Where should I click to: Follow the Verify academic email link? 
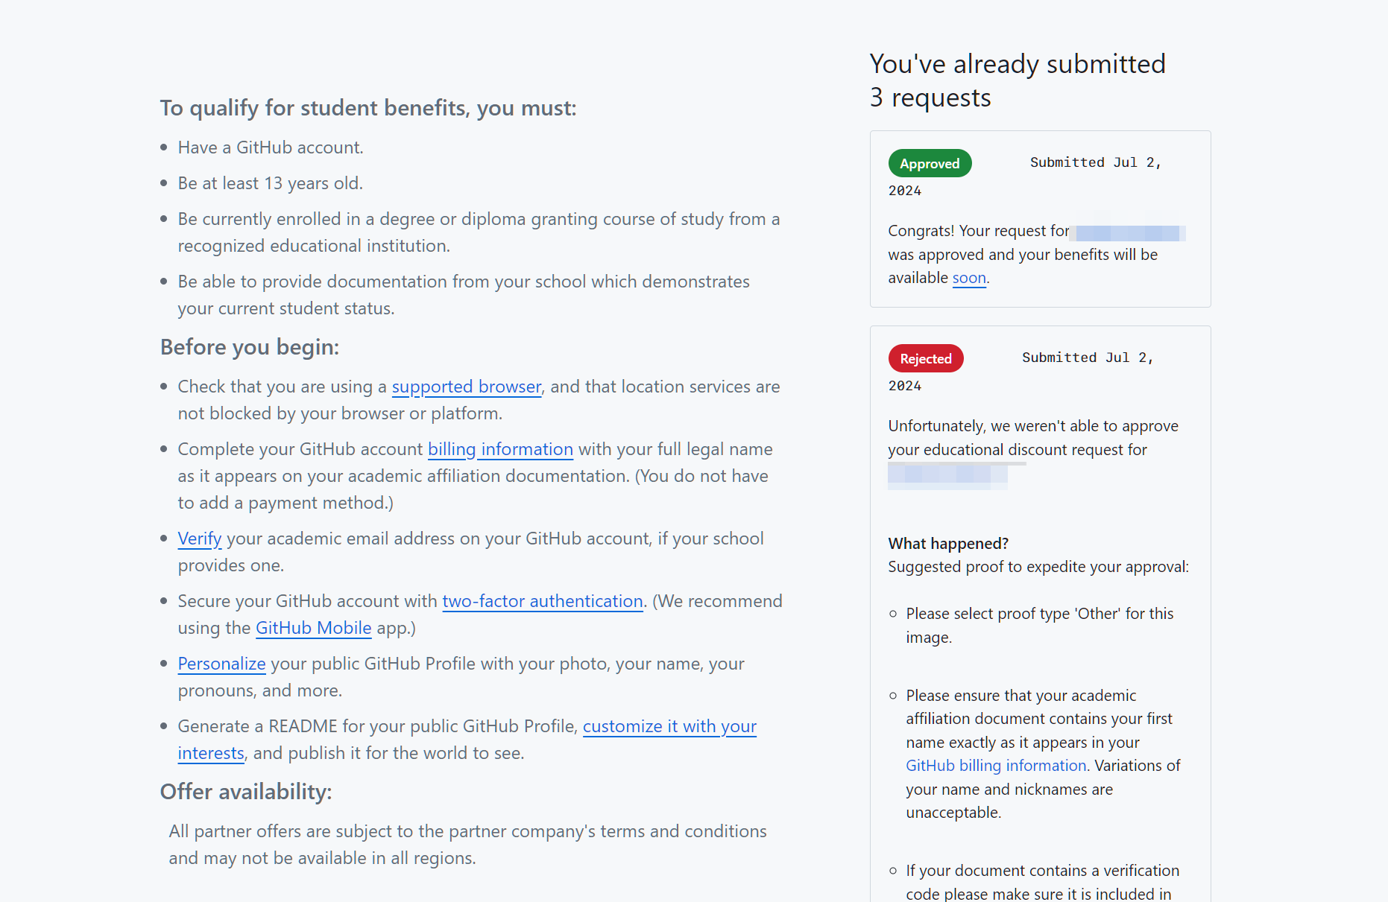[200, 539]
